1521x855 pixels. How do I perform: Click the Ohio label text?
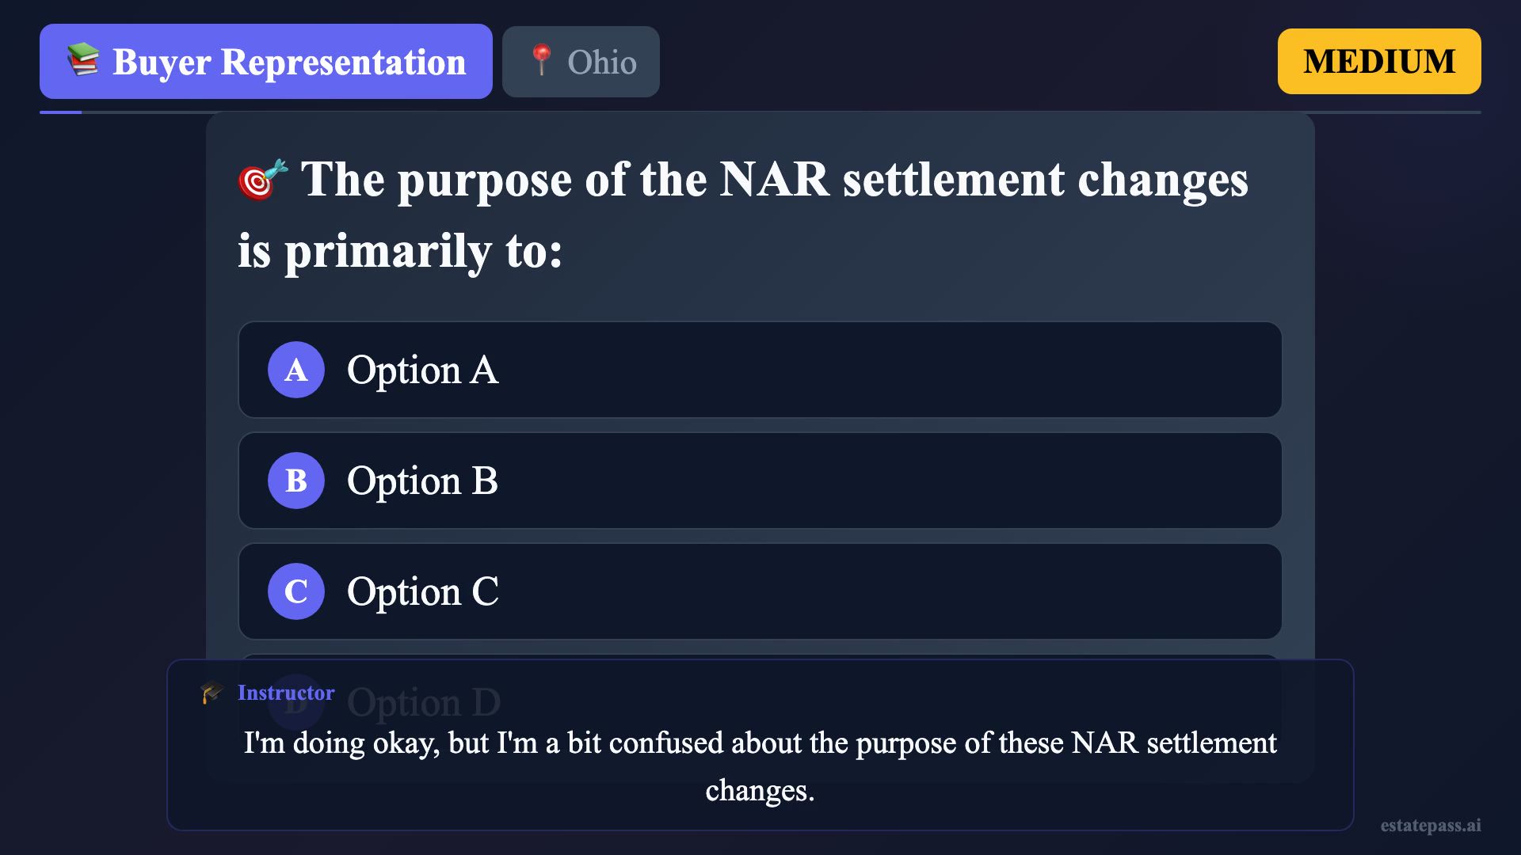(x=601, y=63)
